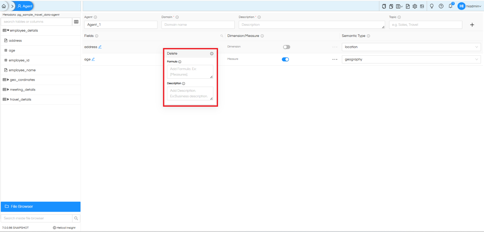The image size is (484, 232).
Task: Toggle the side panel layout icon
Action: (422, 6)
